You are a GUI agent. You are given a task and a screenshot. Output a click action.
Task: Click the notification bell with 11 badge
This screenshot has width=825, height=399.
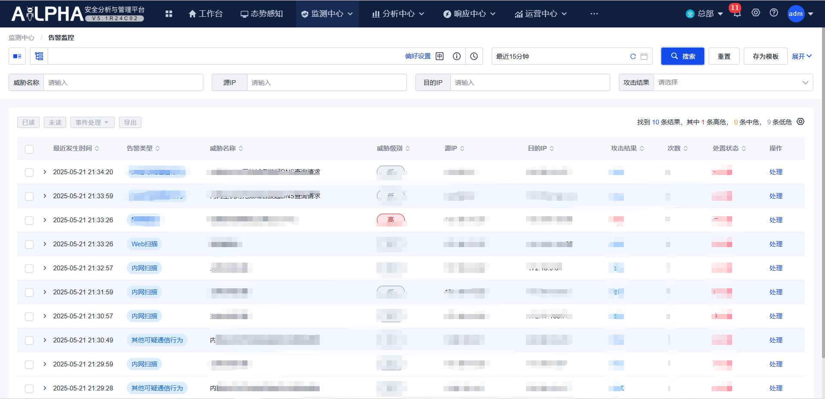tap(737, 14)
